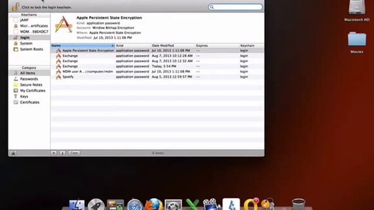Select the Apple Persistent State Encryption row
Viewport: 374px width, 210px height.
(x=157, y=51)
